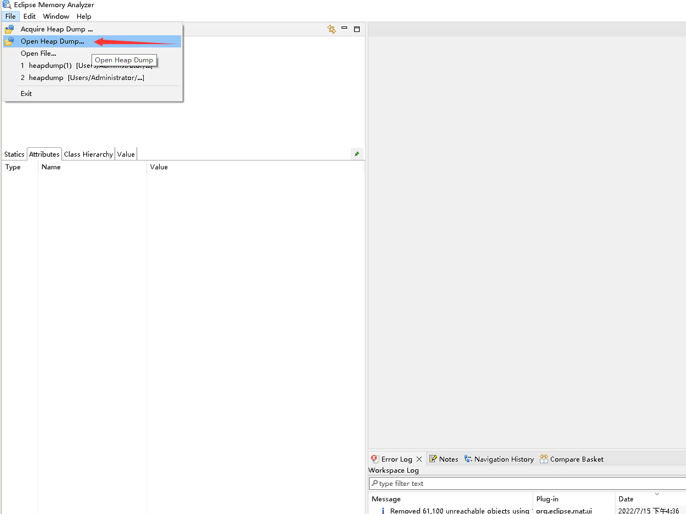This screenshot has height=514, width=686.
Task: Open the Help menu
Action: click(x=84, y=17)
